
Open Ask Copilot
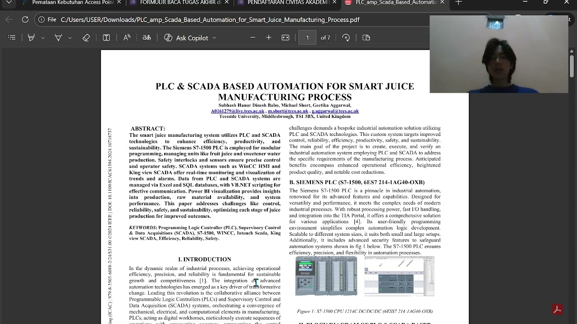[187, 38]
